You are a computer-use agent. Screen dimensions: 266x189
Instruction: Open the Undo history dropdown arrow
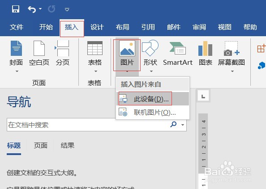pyautogui.click(x=40, y=9)
